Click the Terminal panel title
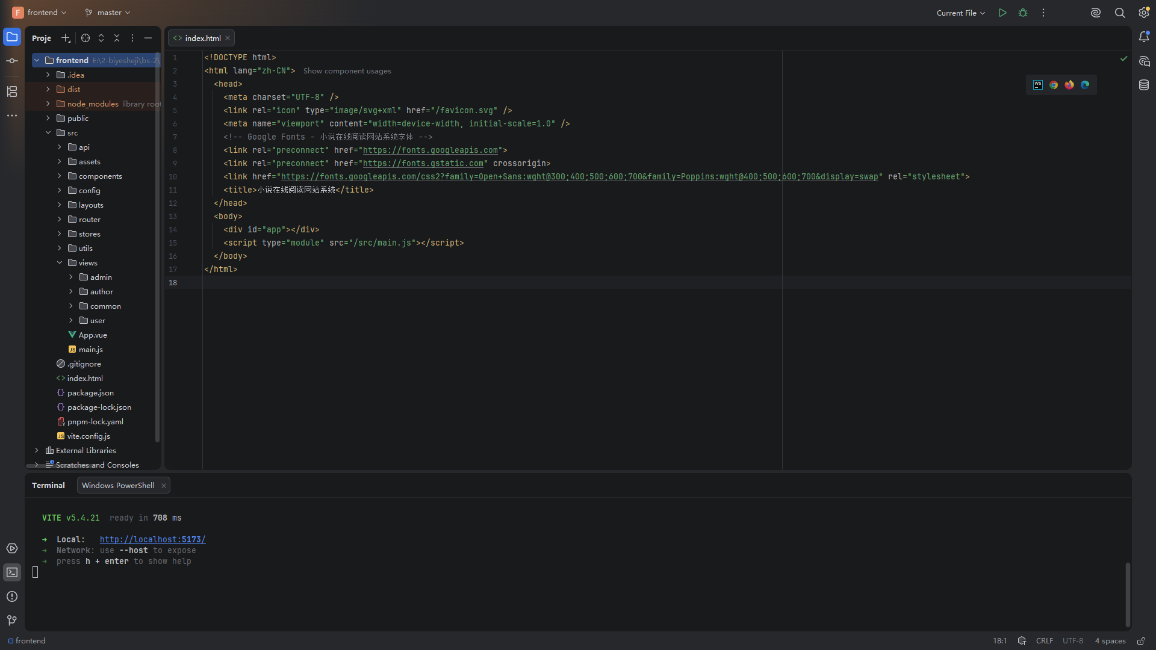Screen dimensions: 1156x650 click(x=48, y=486)
